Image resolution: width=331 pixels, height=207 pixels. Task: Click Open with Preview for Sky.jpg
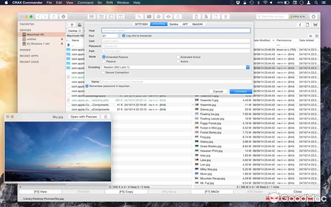click(x=83, y=117)
